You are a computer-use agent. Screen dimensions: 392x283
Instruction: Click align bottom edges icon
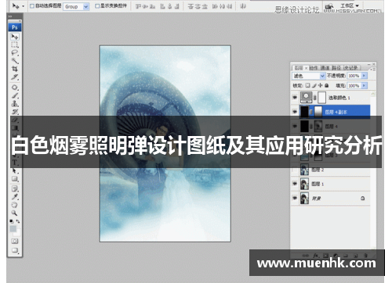pos(152,6)
